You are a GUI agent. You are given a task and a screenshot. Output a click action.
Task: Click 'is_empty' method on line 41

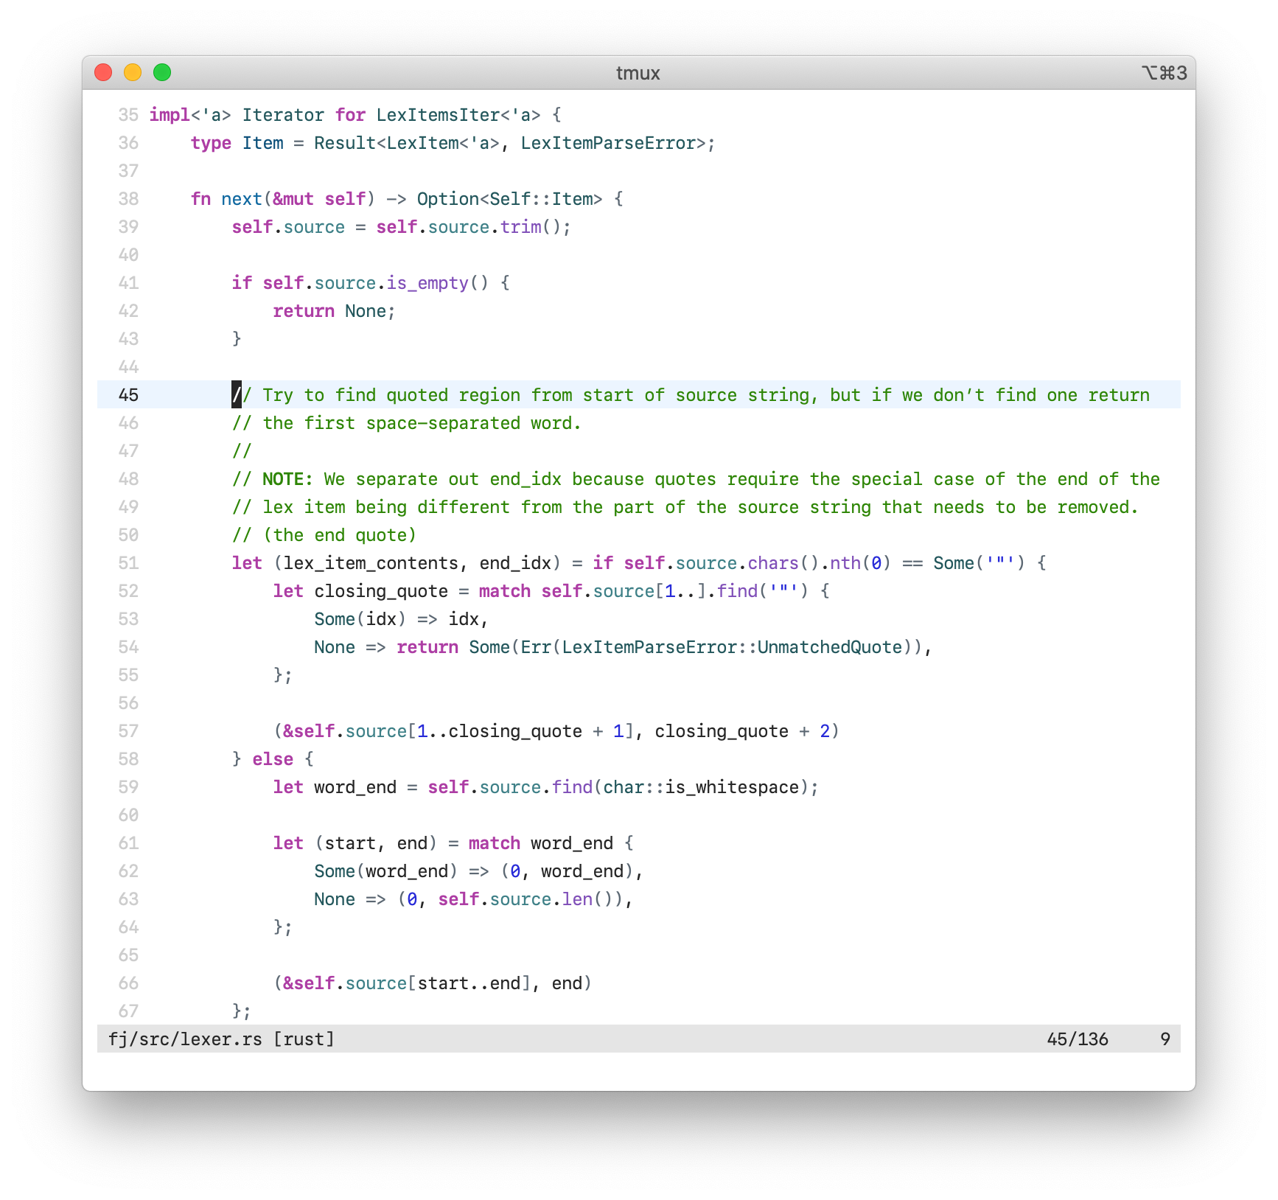[x=427, y=283]
